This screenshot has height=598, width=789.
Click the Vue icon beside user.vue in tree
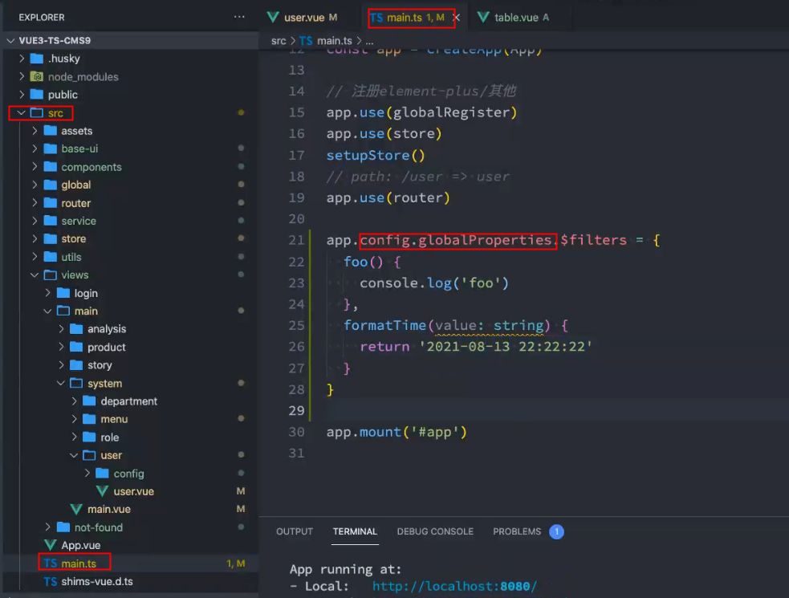click(x=102, y=491)
